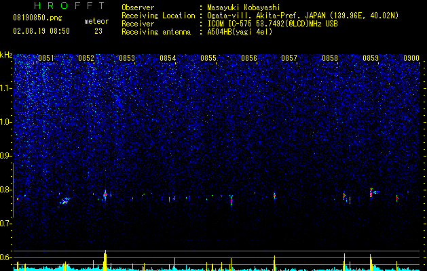The width and height of the screenshot is (427, 271).
Task: Click the kHz axis unit label
Action: [x=6, y=55]
